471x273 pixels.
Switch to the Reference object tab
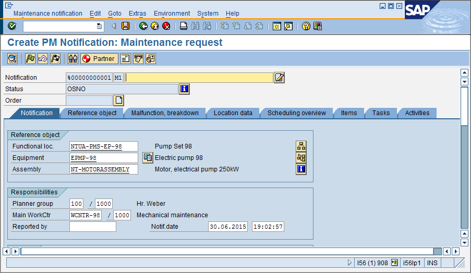click(x=92, y=113)
